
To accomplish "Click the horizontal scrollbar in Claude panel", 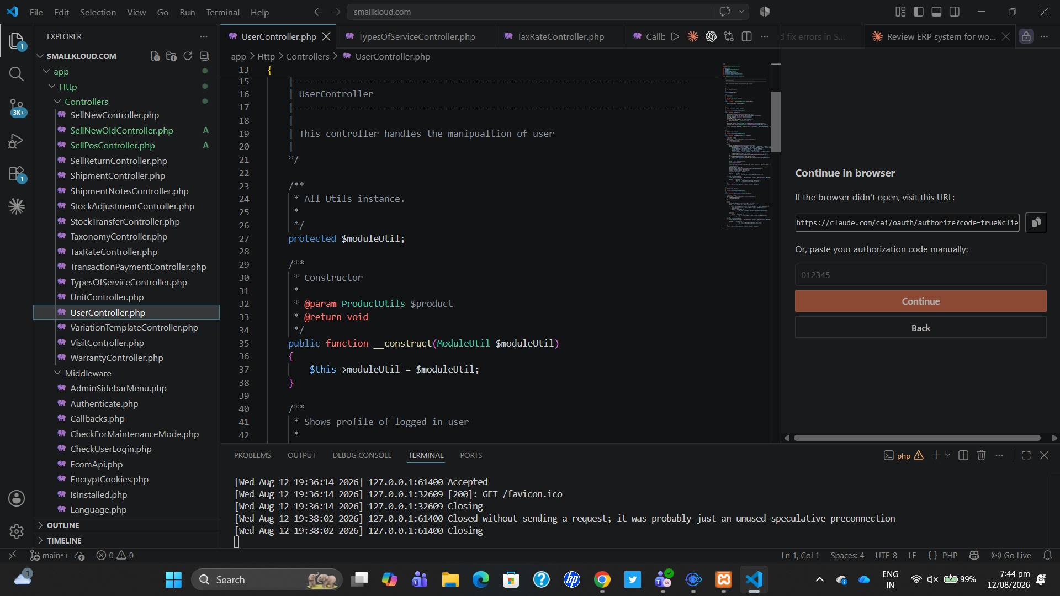I will (x=917, y=438).
